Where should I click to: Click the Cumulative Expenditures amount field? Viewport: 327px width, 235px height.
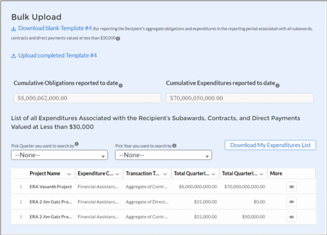[x=240, y=98]
